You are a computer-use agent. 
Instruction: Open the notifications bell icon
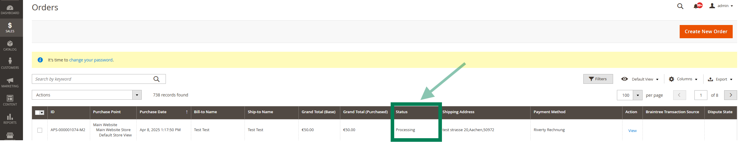696,6
